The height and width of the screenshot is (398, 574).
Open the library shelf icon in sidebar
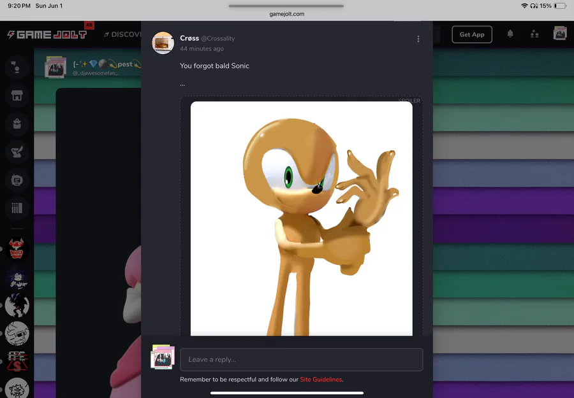coord(17,208)
